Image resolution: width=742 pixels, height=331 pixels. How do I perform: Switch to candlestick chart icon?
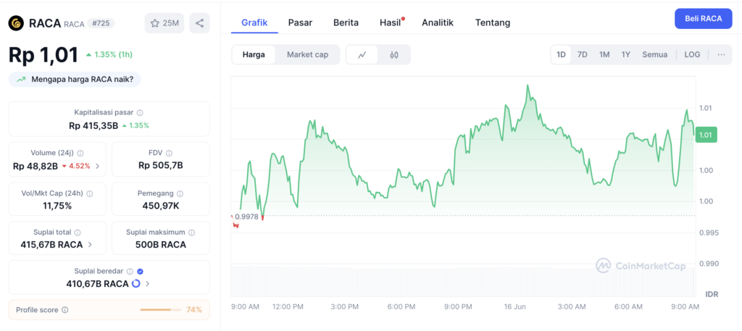394,55
